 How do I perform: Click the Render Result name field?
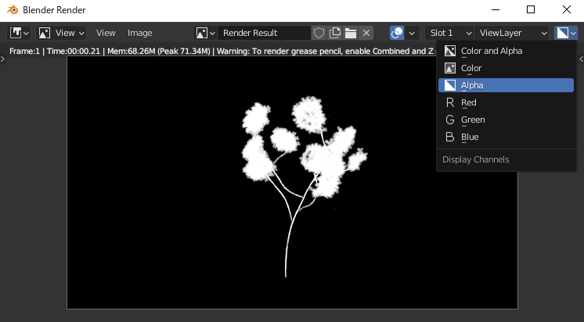click(265, 33)
